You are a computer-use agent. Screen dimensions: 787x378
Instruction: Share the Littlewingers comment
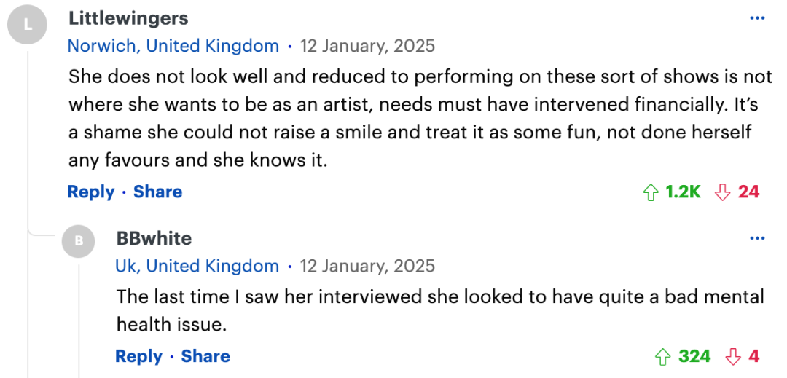[157, 192]
